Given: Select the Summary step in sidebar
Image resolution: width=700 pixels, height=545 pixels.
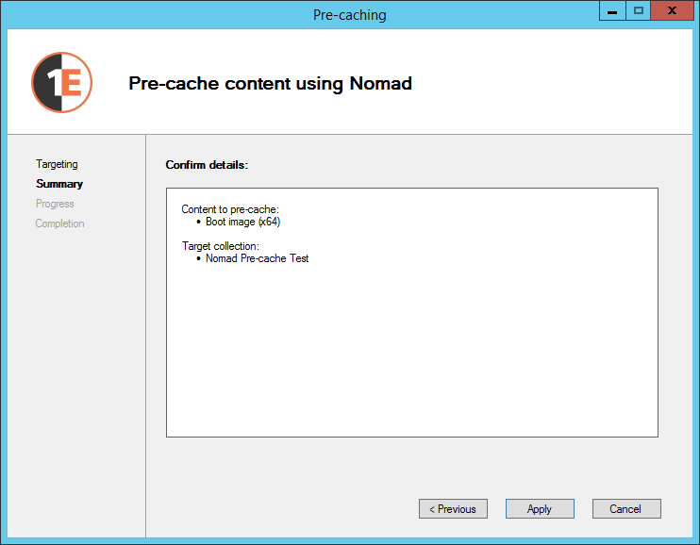Looking at the screenshot, I should click(59, 184).
